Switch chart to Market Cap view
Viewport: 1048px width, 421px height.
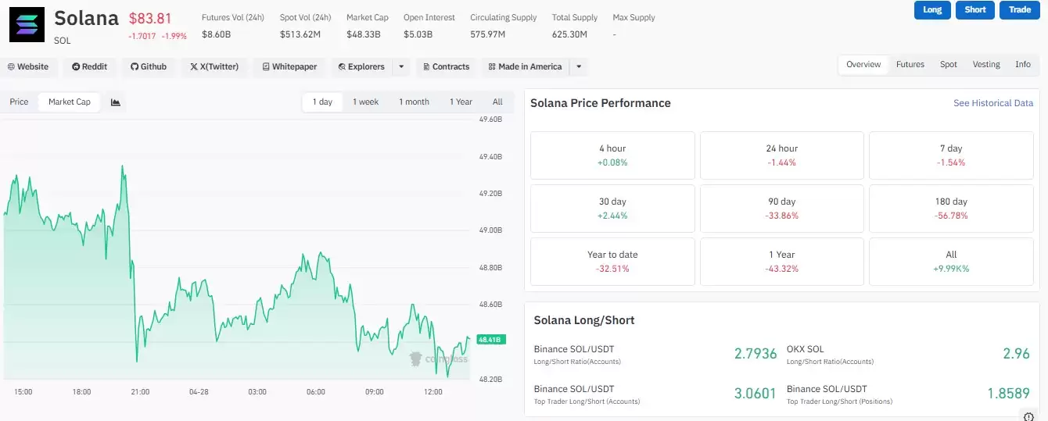point(70,102)
